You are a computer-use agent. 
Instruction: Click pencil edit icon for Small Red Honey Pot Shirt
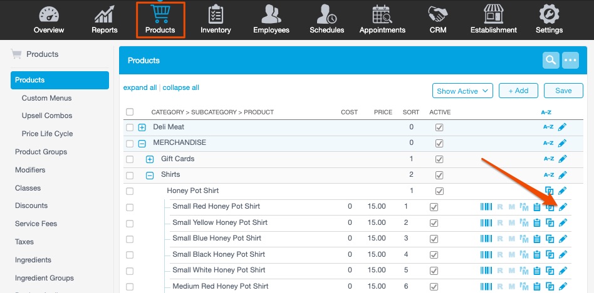563,207
